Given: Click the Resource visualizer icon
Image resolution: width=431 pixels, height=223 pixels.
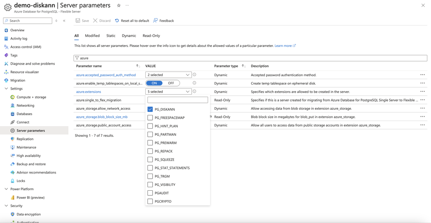Looking at the screenshot, I should 6,72.
